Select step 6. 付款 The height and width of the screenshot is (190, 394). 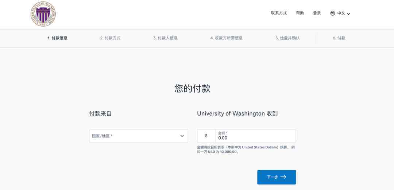click(x=339, y=38)
